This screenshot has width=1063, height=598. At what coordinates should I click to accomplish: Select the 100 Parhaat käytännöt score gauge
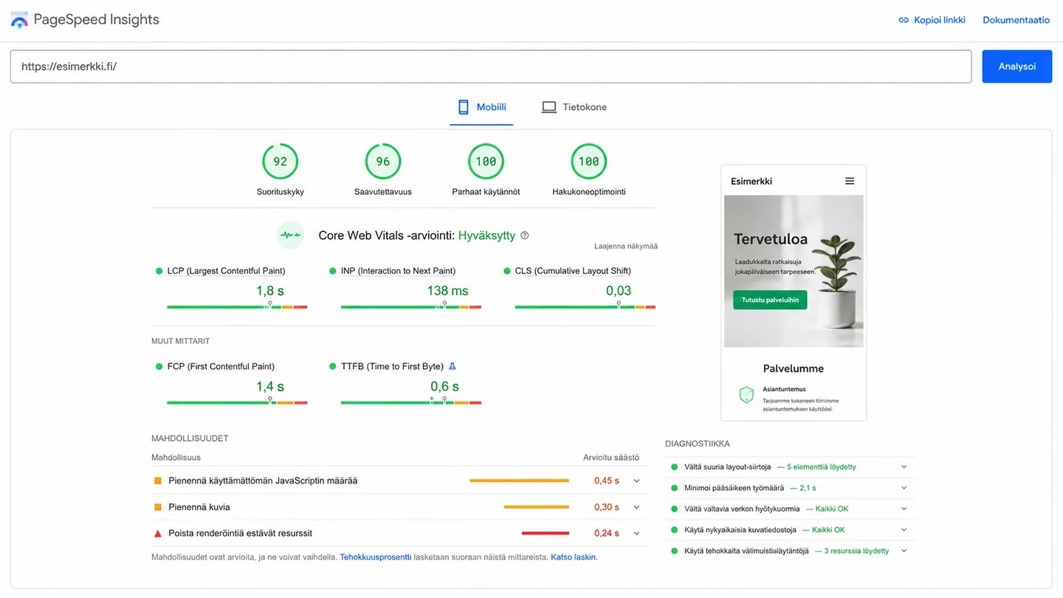pyautogui.click(x=486, y=162)
